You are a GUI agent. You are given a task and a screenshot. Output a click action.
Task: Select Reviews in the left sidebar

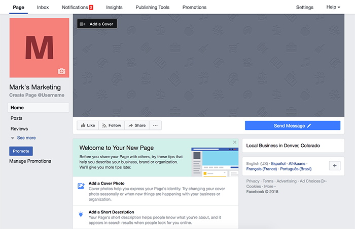(x=19, y=129)
